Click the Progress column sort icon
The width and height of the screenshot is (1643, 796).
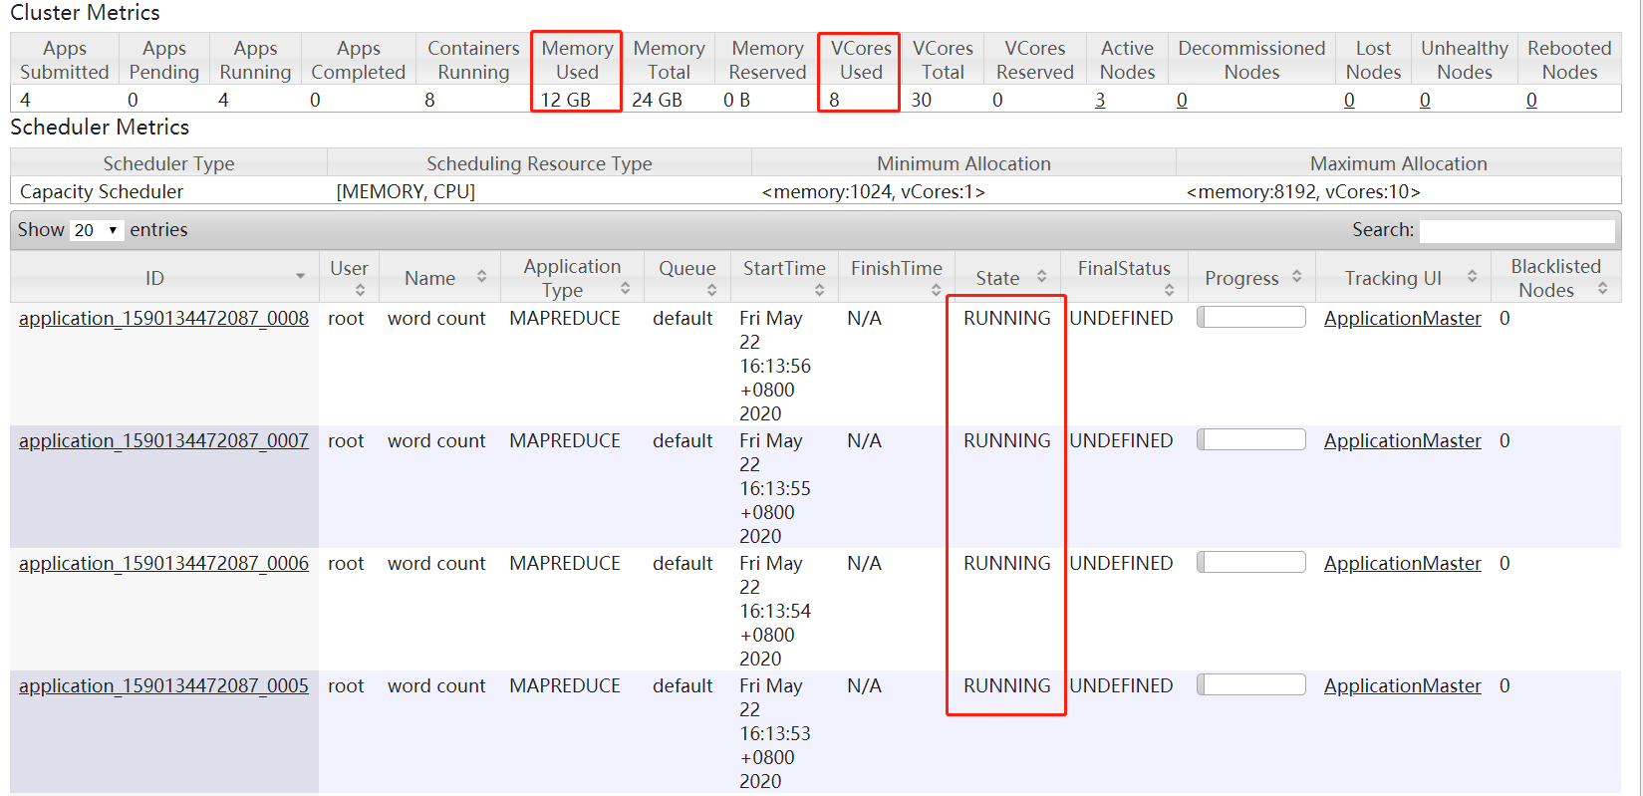pos(1296,277)
